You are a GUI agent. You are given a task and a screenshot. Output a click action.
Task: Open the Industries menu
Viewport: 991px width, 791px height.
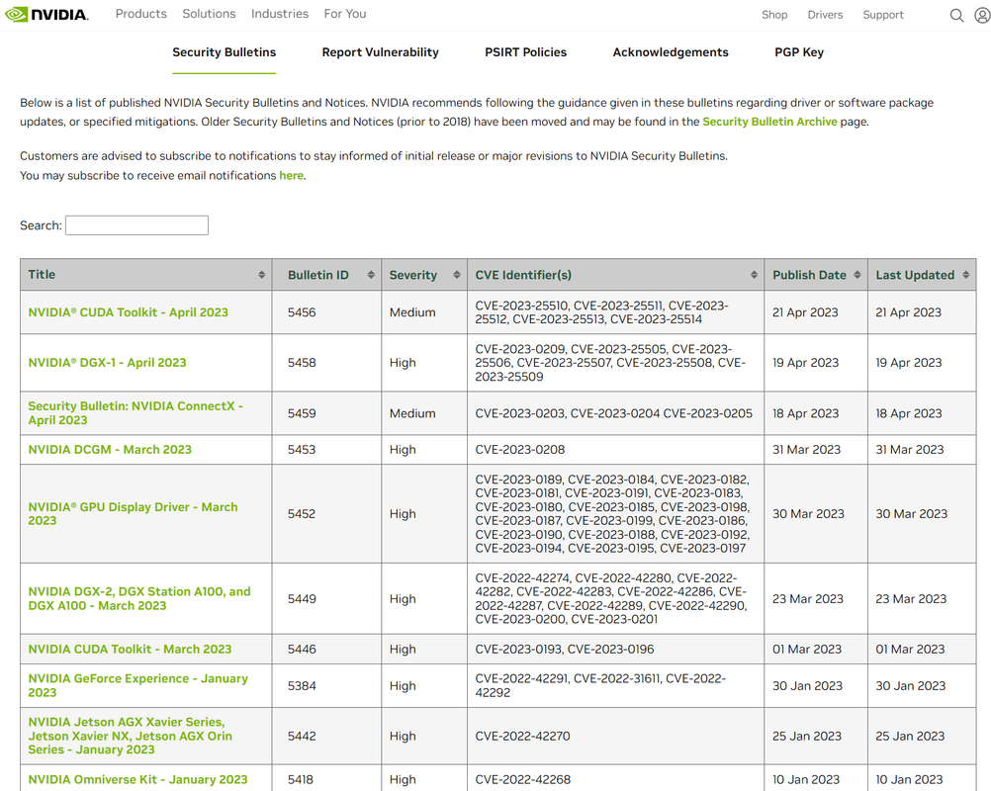(280, 14)
